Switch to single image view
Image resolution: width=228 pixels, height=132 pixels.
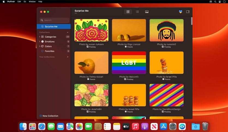tap(147, 12)
